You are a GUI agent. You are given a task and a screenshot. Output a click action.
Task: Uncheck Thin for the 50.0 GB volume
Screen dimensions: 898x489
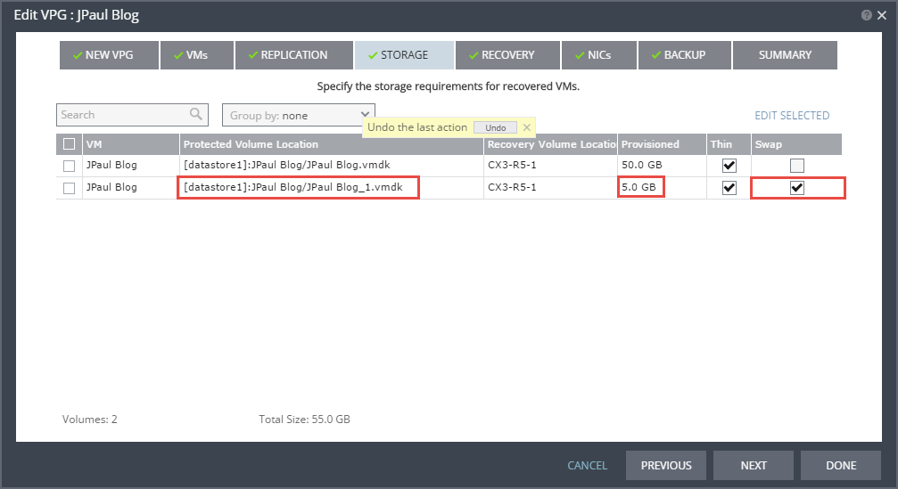coord(729,166)
